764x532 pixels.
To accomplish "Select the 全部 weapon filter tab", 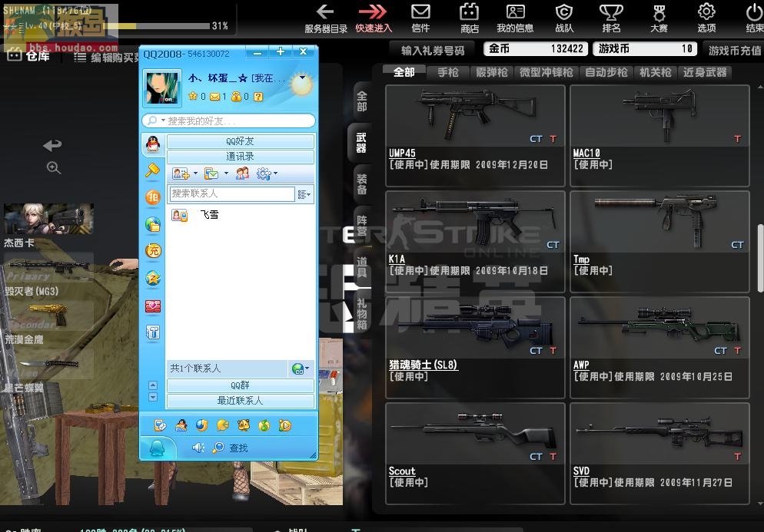I will coord(404,72).
